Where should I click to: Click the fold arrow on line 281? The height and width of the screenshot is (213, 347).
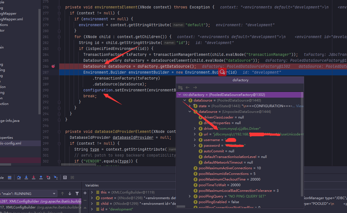[x=59, y=37]
